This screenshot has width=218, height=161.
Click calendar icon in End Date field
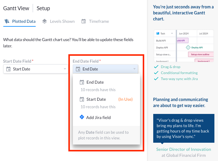click(x=78, y=69)
